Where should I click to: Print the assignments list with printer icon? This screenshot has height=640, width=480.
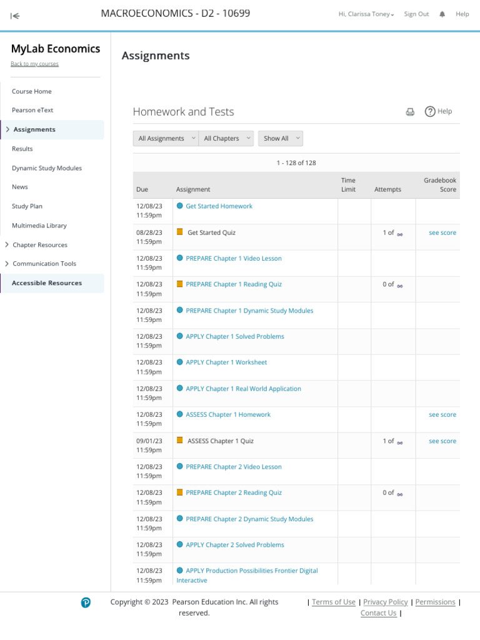410,112
